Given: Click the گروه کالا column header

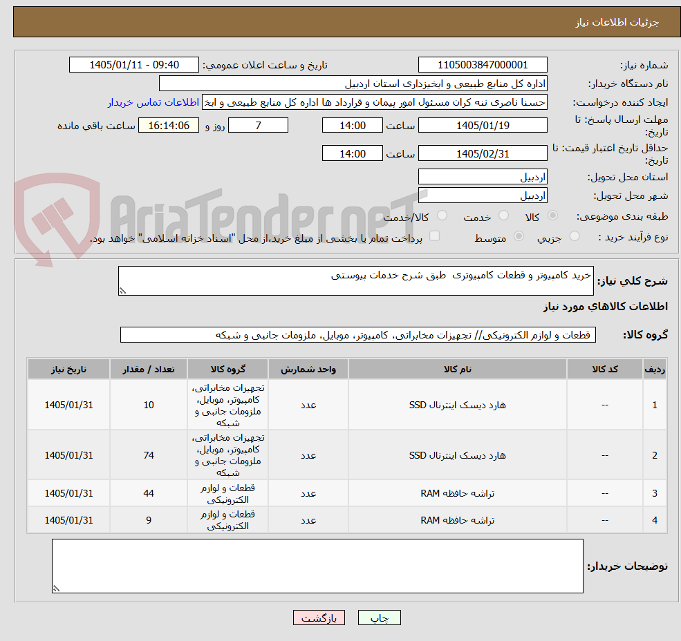Looking at the screenshot, I should 227,369.
